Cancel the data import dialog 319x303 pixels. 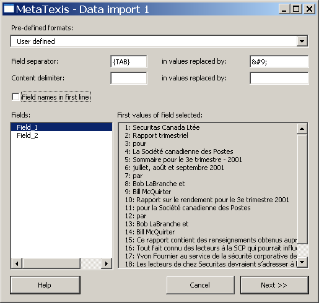click(200, 285)
